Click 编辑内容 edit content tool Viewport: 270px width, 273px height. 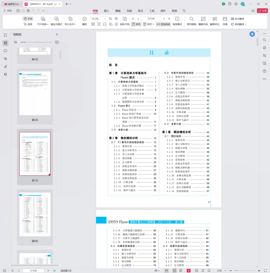tap(203, 21)
